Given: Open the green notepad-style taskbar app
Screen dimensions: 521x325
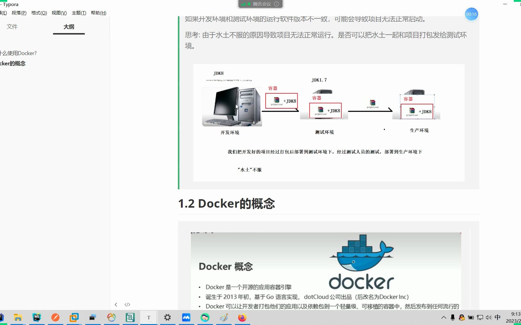Looking at the screenshot, I should pos(130,317).
